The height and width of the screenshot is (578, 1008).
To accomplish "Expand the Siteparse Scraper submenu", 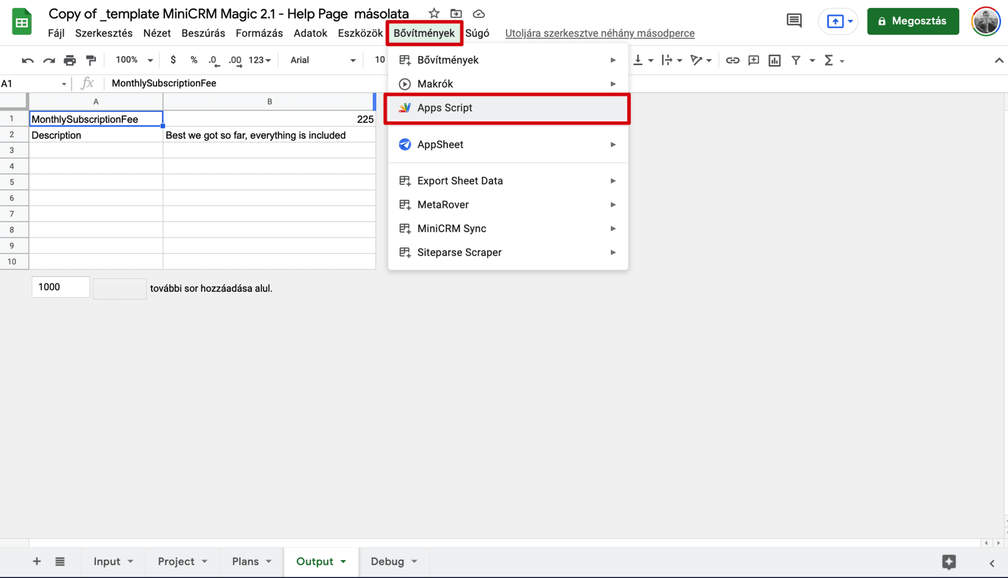I will click(x=507, y=253).
